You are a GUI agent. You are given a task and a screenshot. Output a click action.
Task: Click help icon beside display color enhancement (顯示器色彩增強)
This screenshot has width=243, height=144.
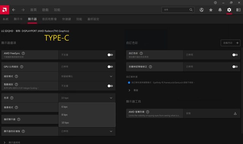click(x=23, y=131)
